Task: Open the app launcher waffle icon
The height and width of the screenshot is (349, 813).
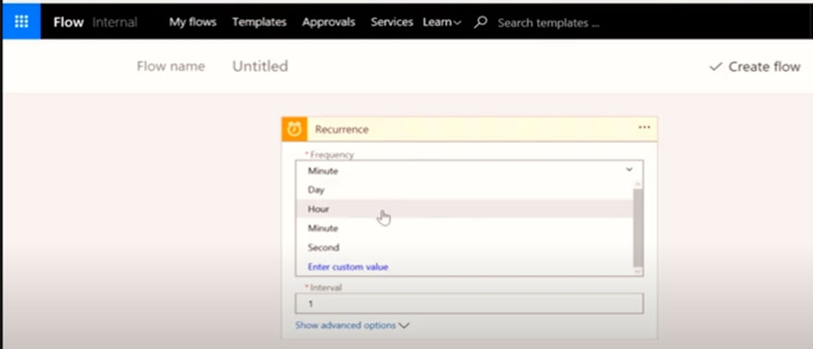Action: tap(21, 22)
